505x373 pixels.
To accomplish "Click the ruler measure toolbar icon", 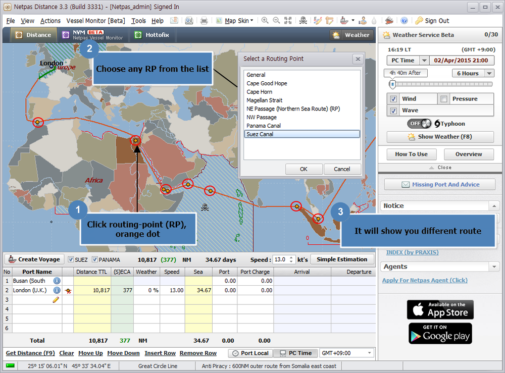I will coord(329,21).
